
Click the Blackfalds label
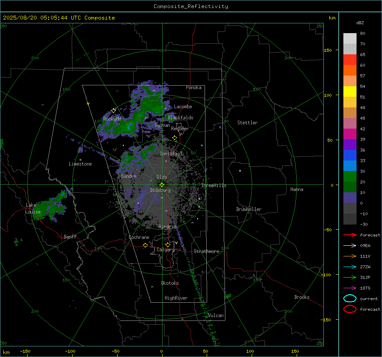180,118
